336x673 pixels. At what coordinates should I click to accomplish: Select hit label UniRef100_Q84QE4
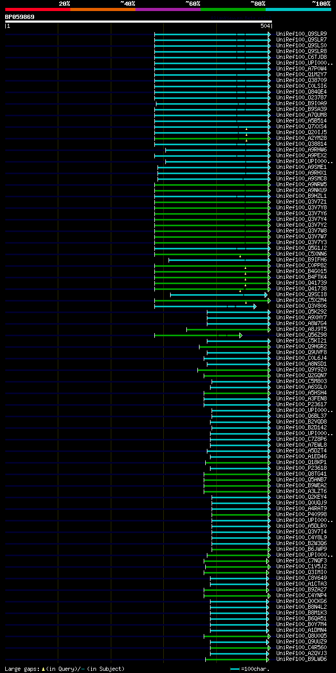pyautogui.click(x=301, y=92)
